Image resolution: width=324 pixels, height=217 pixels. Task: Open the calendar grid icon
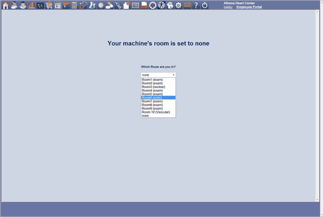(x=57, y=6)
